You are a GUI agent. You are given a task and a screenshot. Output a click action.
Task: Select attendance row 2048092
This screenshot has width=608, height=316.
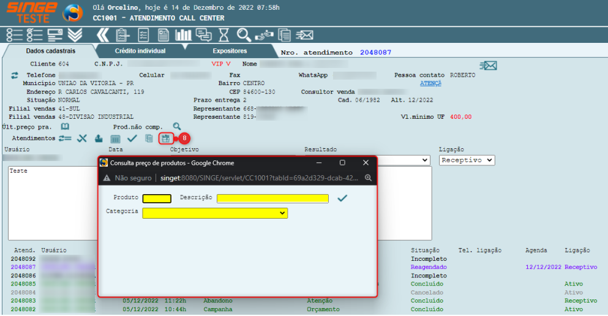23,258
